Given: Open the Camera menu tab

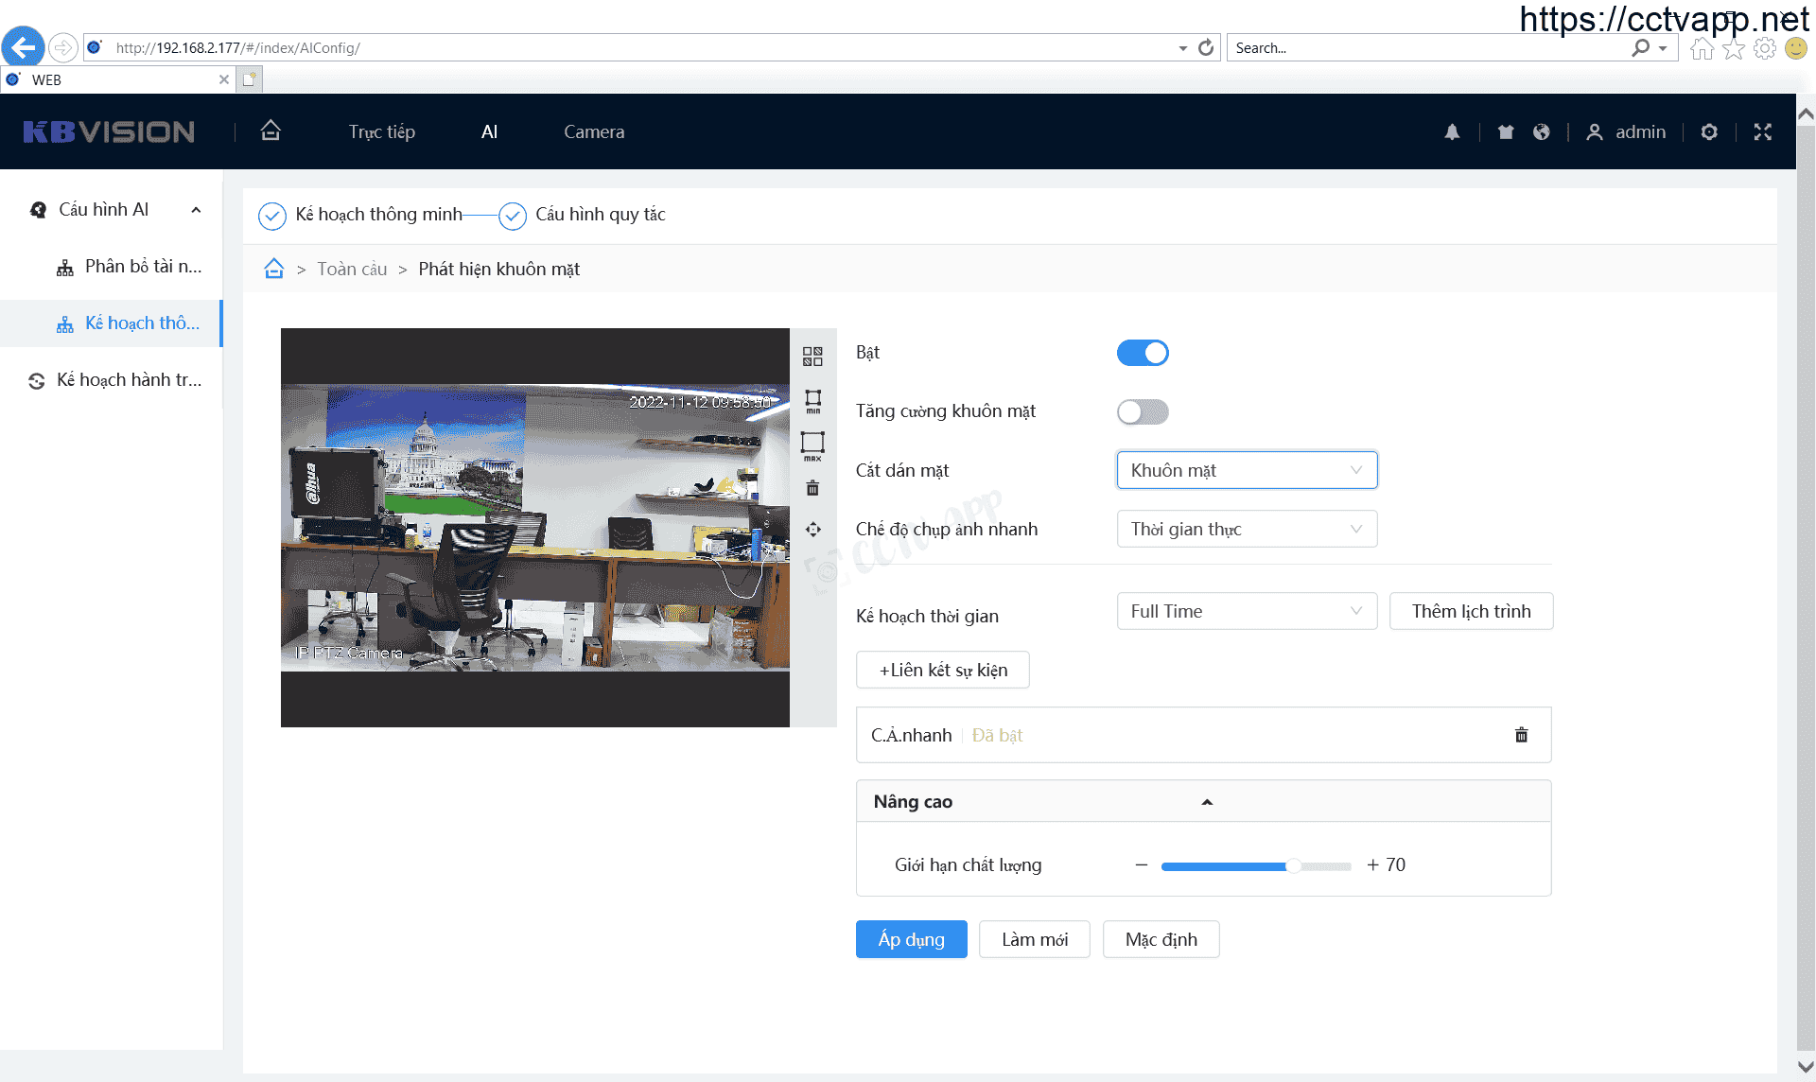Looking at the screenshot, I should coord(594,132).
